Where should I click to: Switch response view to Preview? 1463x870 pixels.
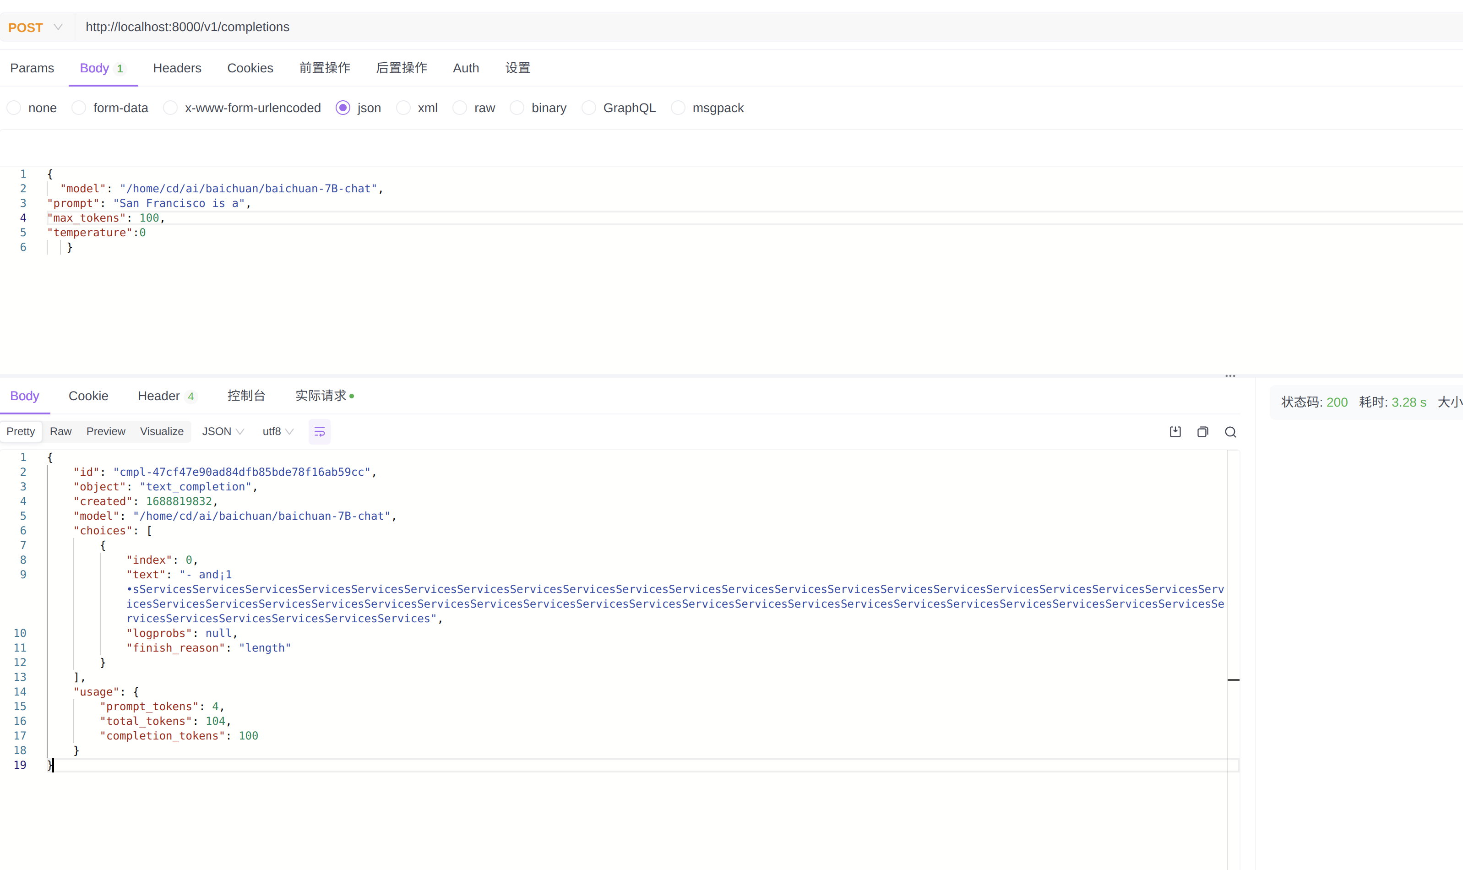pyautogui.click(x=105, y=431)
